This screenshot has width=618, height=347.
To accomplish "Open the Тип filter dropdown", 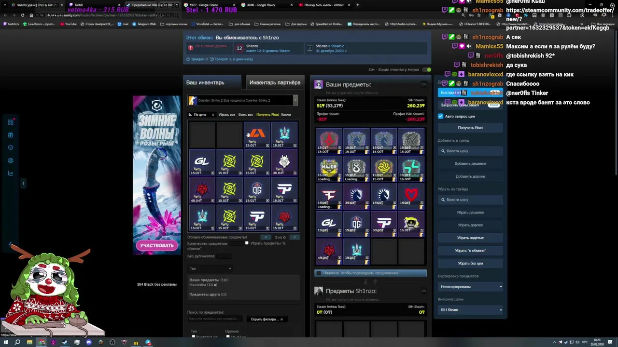I will pos(210,268).
